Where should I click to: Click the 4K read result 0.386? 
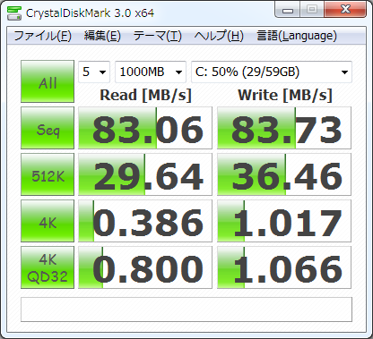[x=145, y=221]
